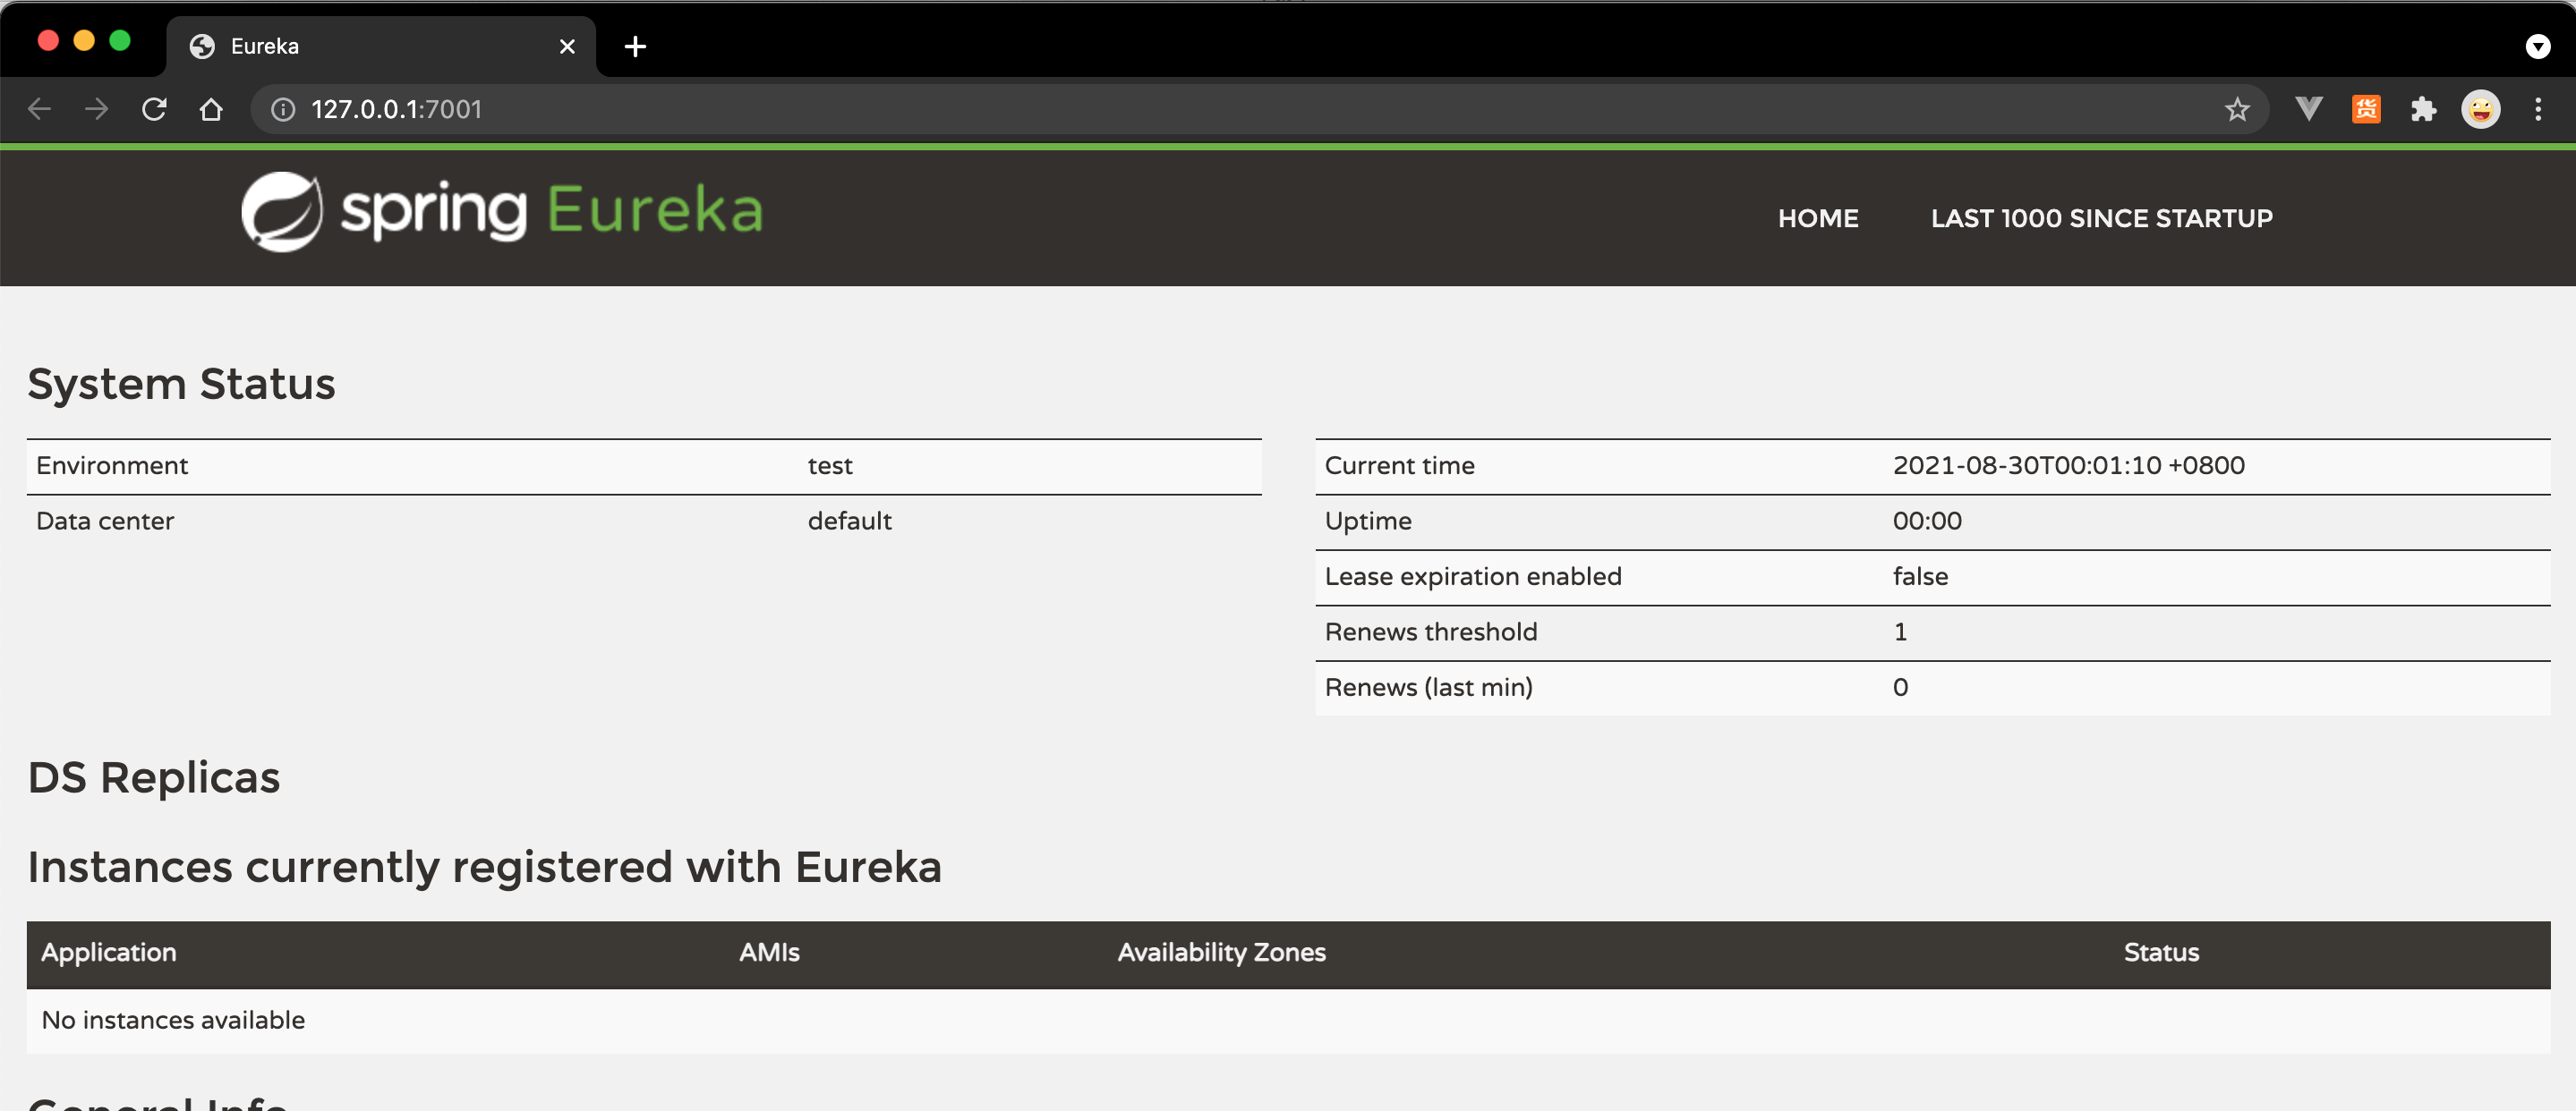This screenshot has width=2576, height=1111.
Task: Click the Renews threshold label
Action: click(x=1430, y=632)
